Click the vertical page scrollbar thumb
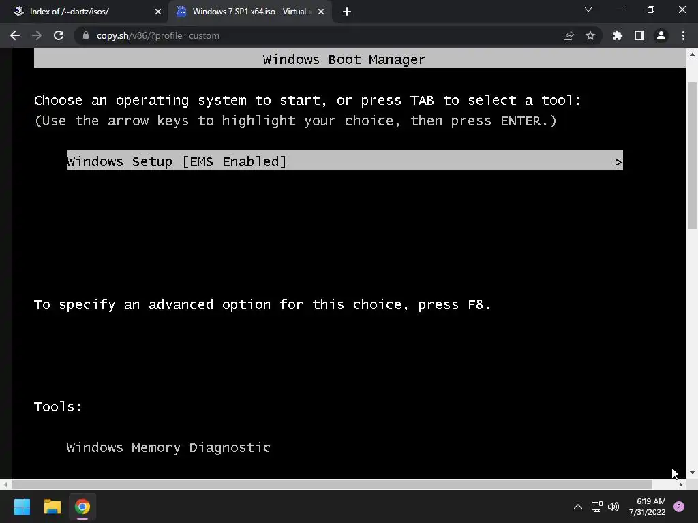 692,156
